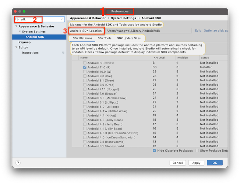Viewport: 240px width, 184px height.
Task: Open the SDK Update Sites tab
Action: click(128, 38)
